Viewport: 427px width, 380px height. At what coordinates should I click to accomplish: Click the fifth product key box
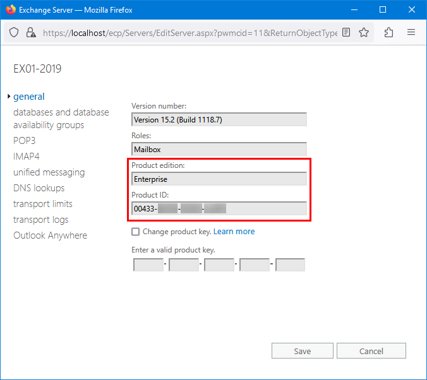pyautogui.click(x=290, y=264)
